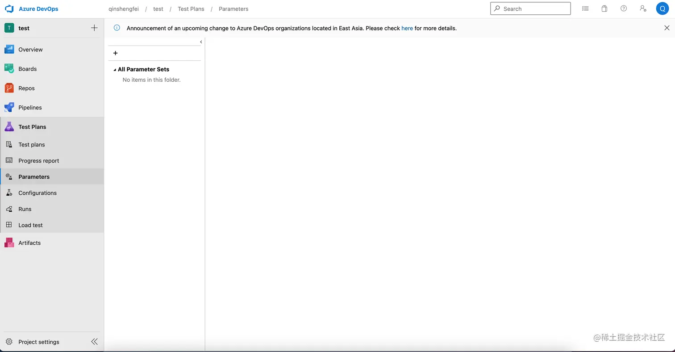Click the Azure DevOps title text
Screen dimensions: 675x352
[38, 9]
